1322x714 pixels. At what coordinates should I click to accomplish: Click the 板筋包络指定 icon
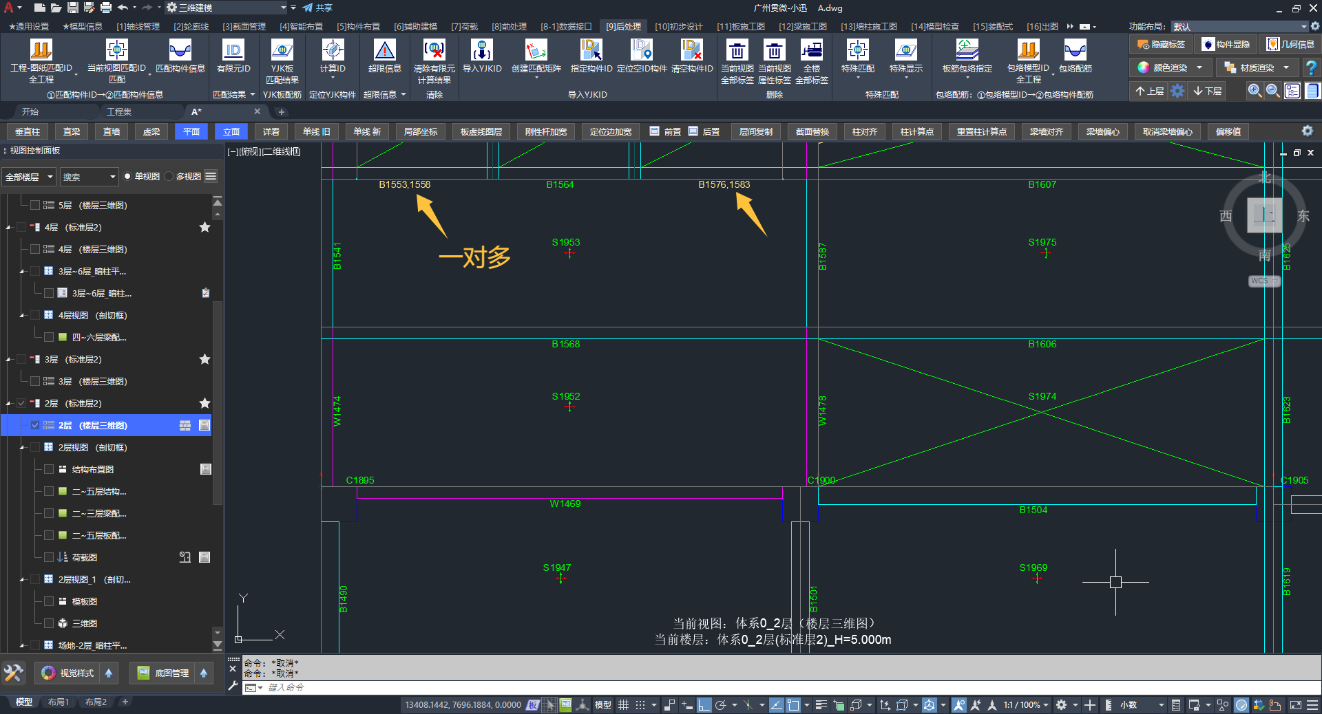(x=967, y=50)
